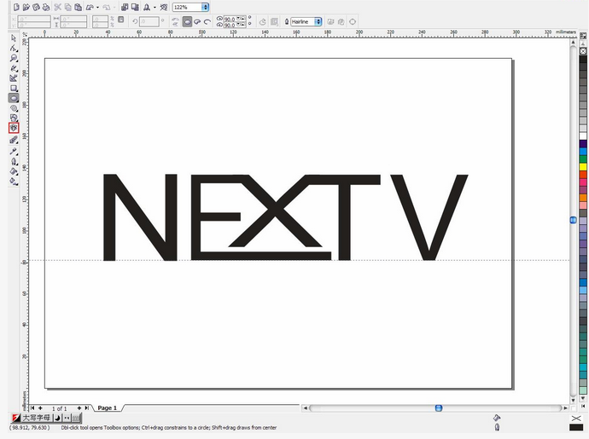
Task: Pick the white swatch in color palette
Action: (583, 136)
